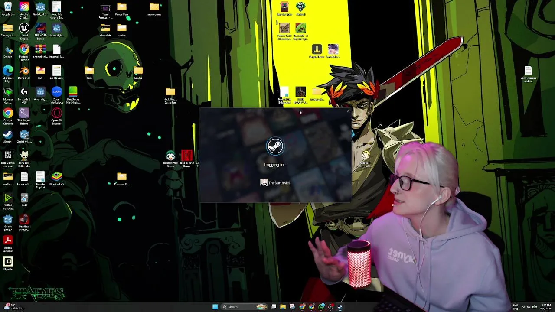Close the Steam logging in window

click(348, 111)
